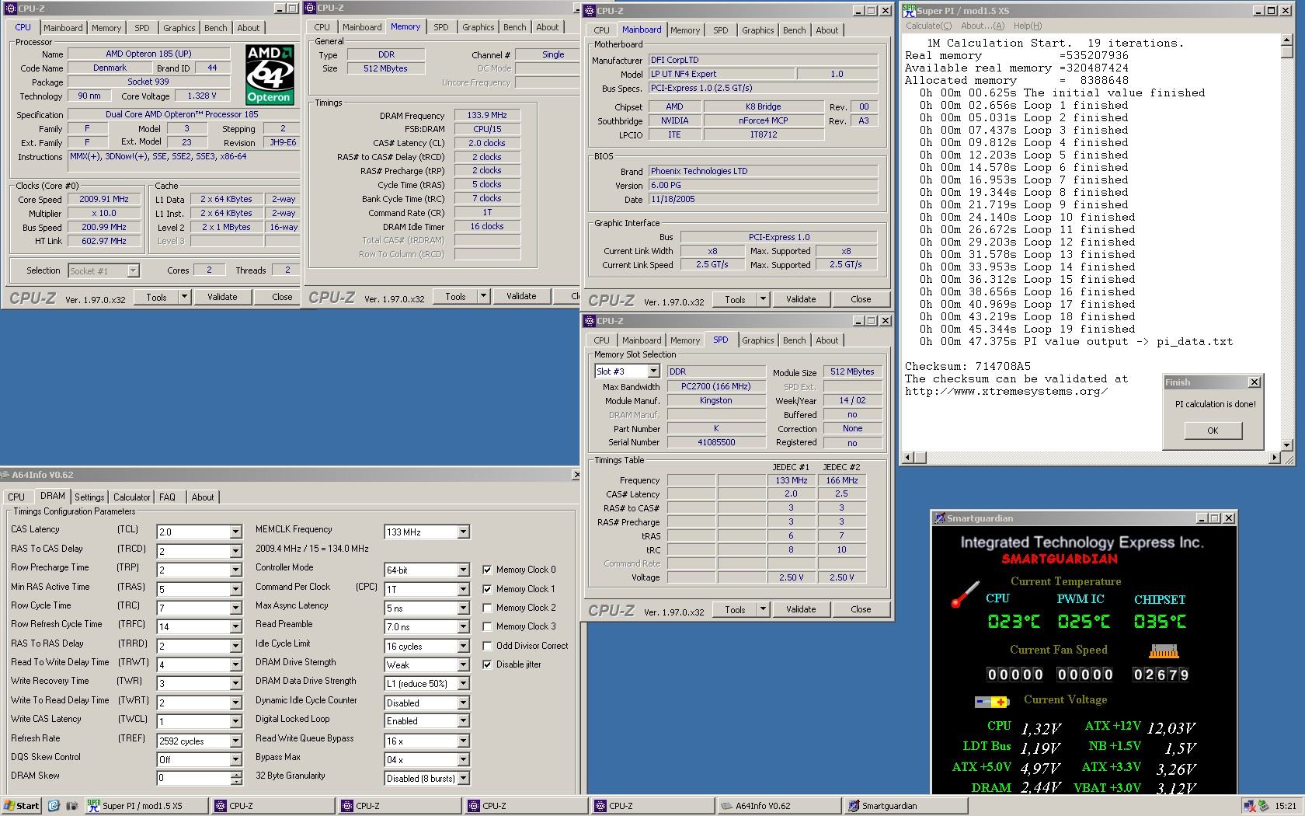Click the CPU-Z icon in Mainboard window title
The width and height of the screenshot is (1305, 816).
coord(590,11)
